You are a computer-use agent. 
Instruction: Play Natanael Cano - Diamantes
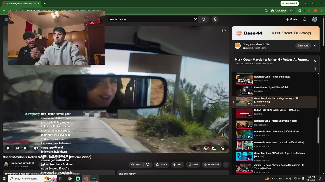pyautogui.click(x=275, y=135)
